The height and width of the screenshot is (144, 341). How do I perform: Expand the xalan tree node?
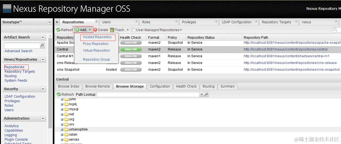(62, 134)
